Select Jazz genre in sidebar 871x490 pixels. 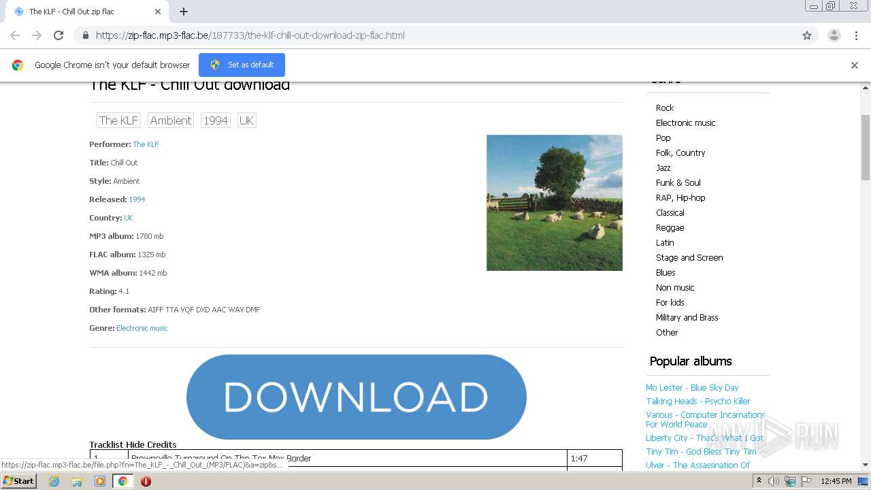coord(663,167)
